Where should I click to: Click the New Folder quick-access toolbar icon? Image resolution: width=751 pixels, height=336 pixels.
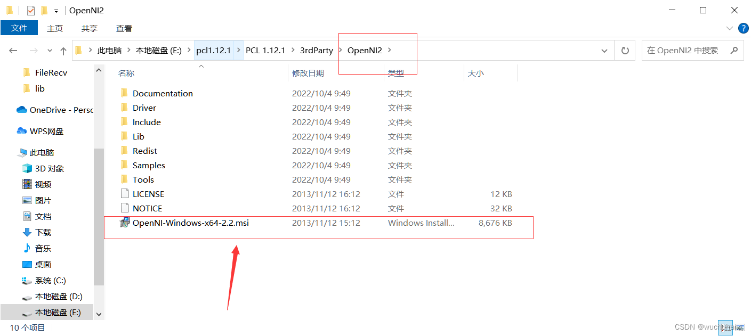tap(44, 10)
